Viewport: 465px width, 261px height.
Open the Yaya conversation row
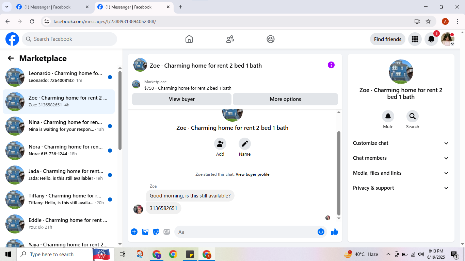(59, 242)
